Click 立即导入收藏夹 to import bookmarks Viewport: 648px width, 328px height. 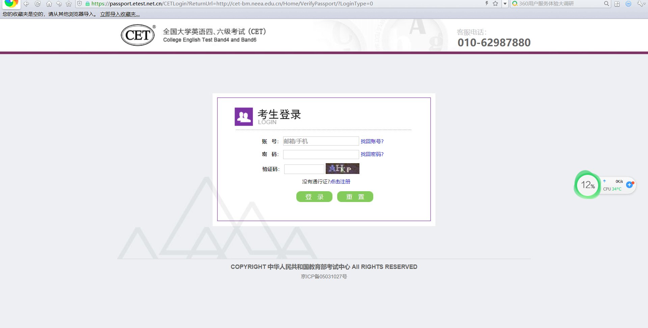coord(120,14)
